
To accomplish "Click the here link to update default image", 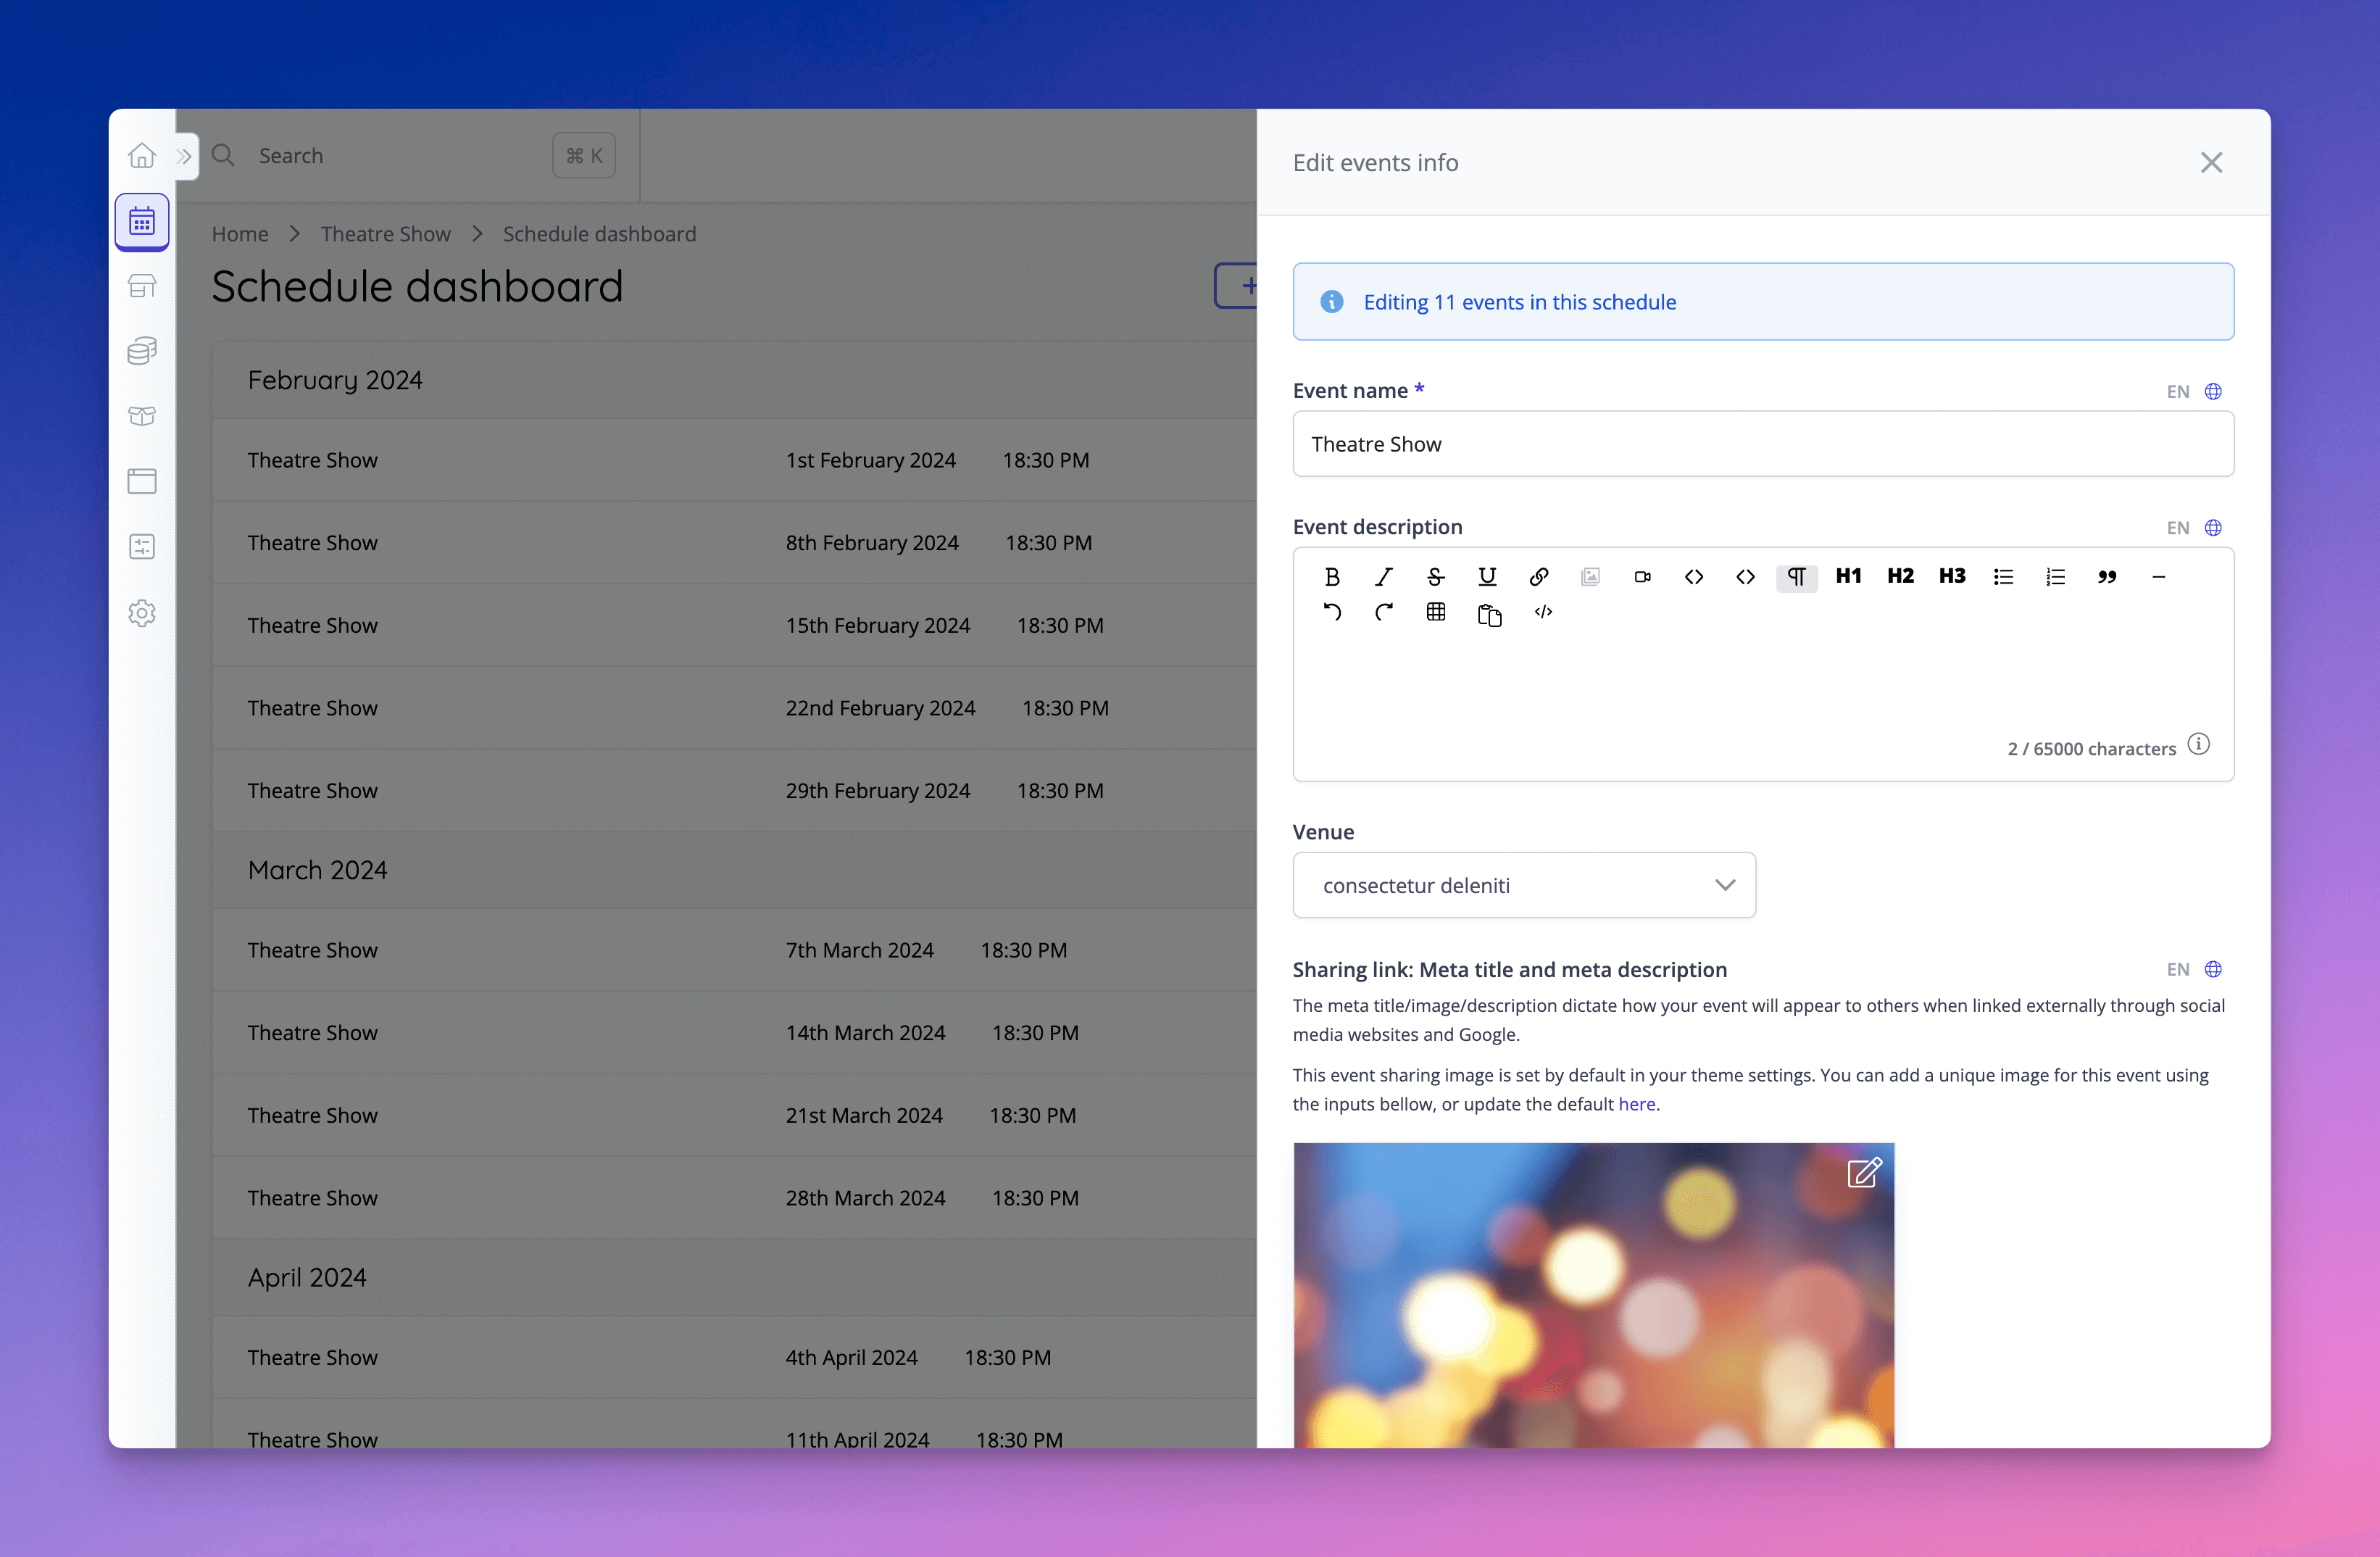I will pos(1637,1104).
